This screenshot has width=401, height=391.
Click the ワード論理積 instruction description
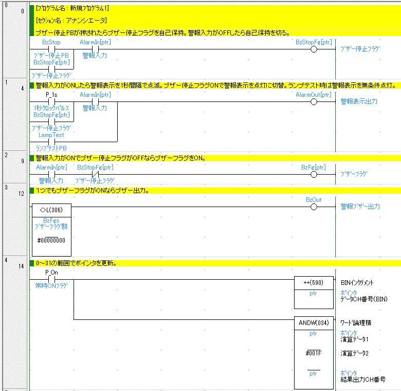point(356,323)
